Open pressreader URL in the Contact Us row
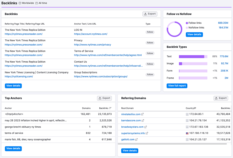233x158 pixels. click(x=24, y=66)
